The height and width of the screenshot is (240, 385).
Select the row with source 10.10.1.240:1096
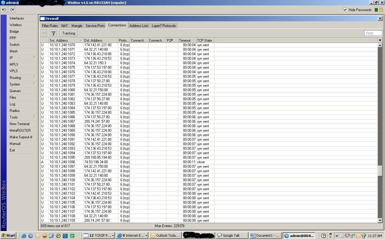click(209, 162)
